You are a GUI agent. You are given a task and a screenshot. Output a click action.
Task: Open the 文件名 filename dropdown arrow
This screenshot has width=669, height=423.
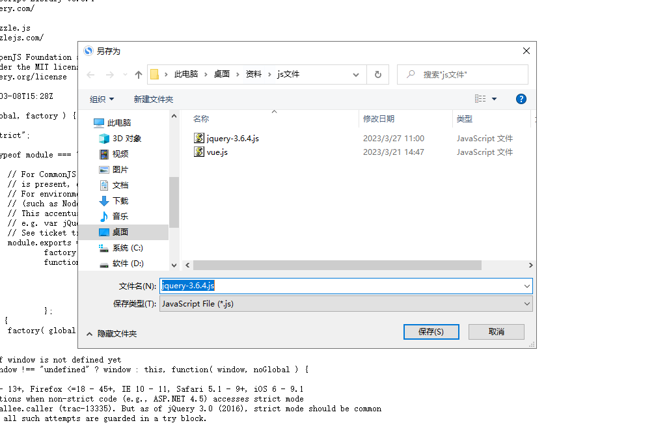click(x=528, y=286)
